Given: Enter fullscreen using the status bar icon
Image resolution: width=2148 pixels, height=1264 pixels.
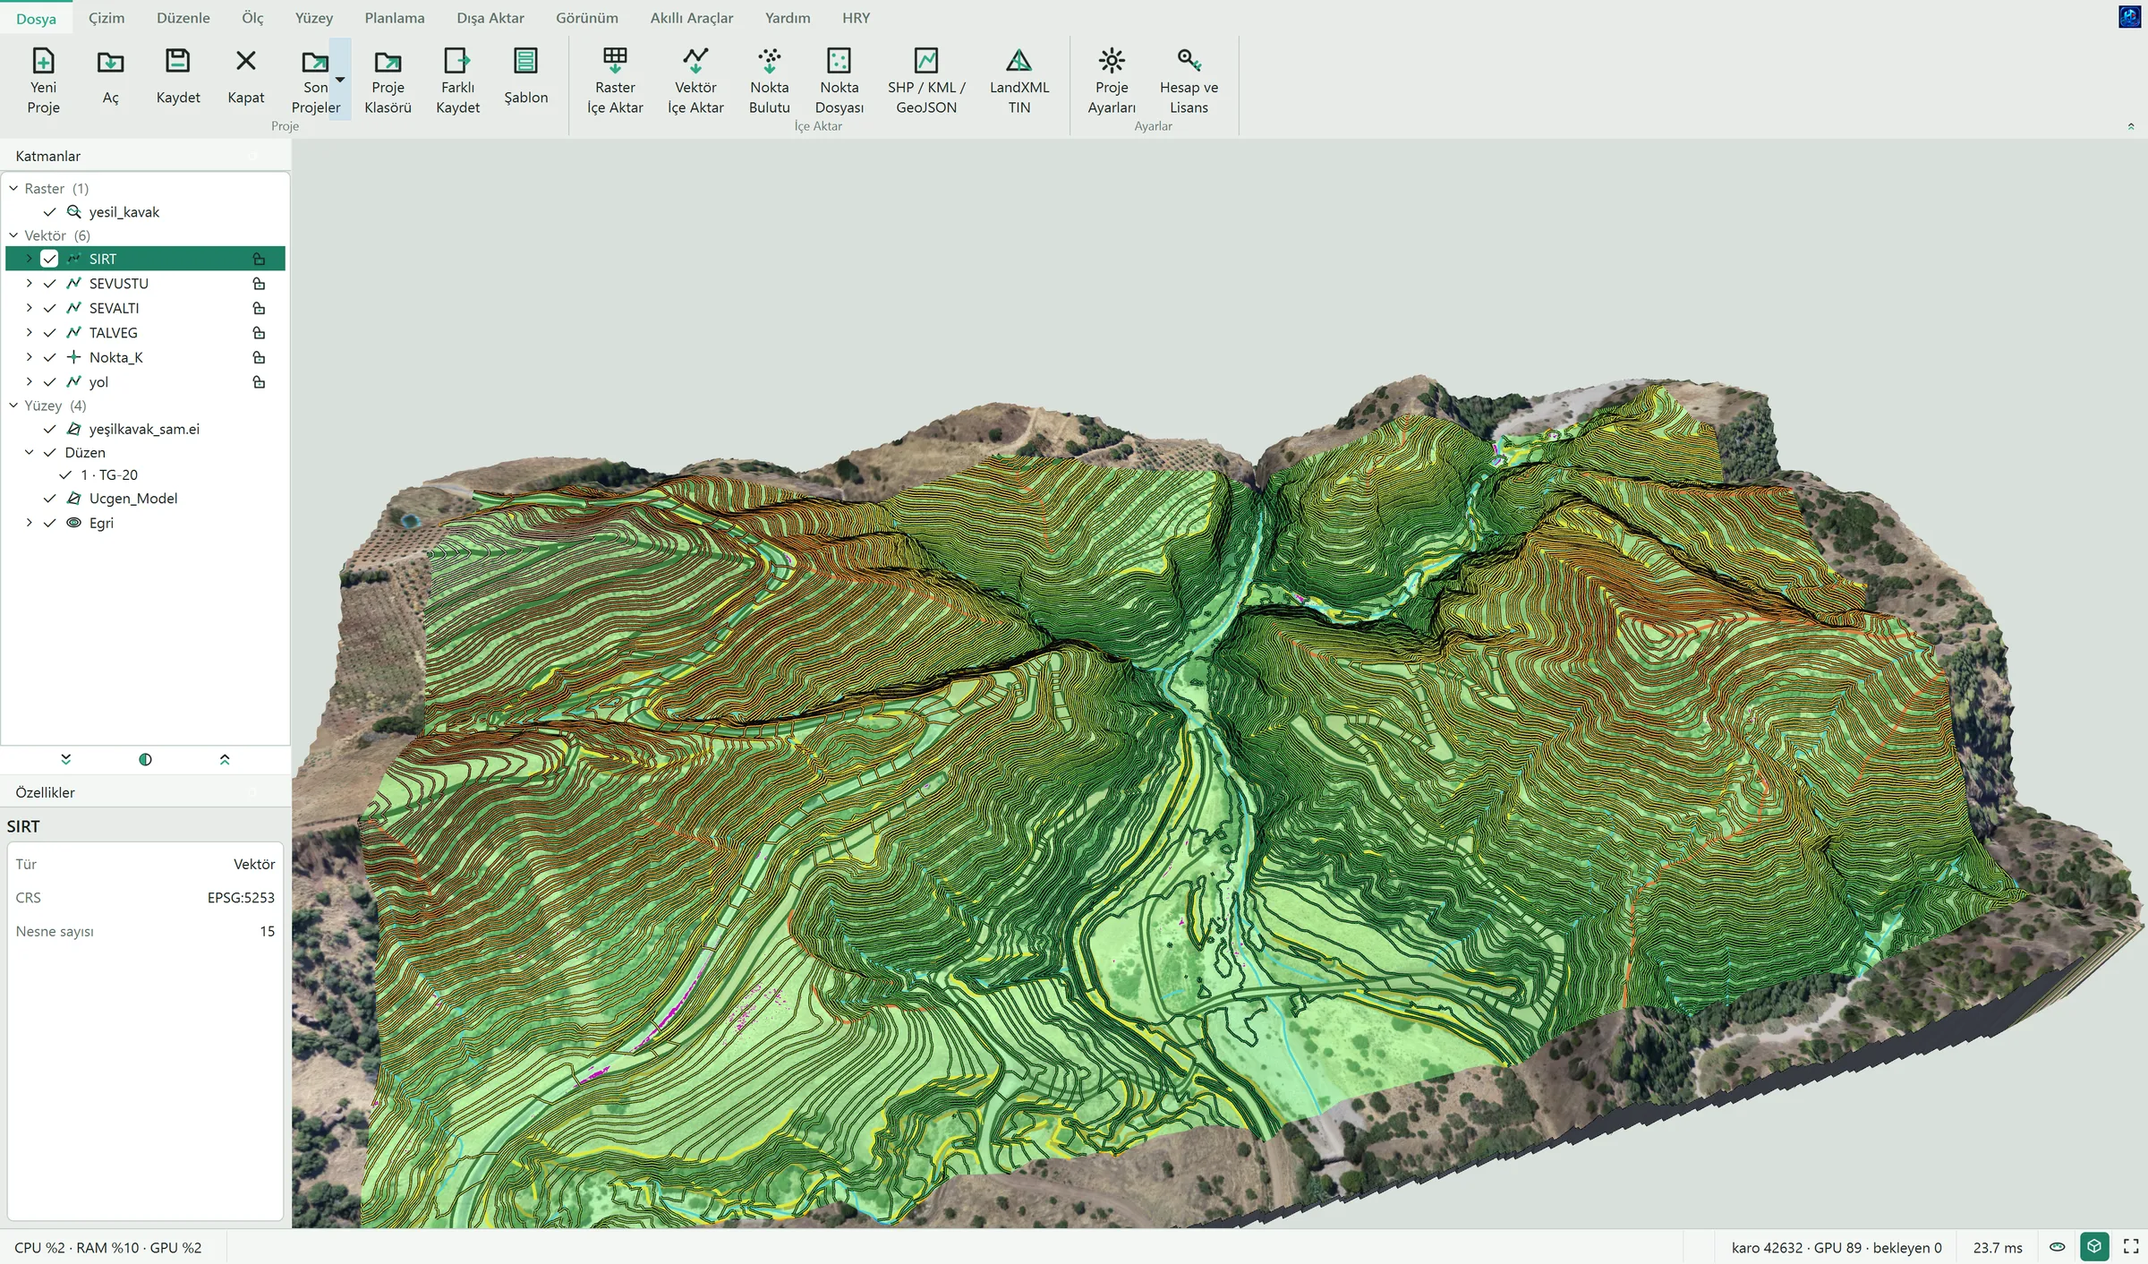Looking at the screenshot, I should point(2131,1246).
